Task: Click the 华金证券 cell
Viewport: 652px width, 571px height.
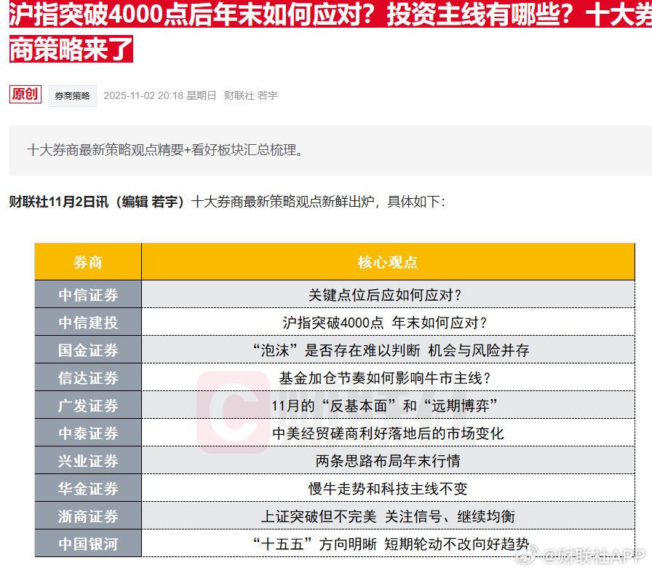Action: (87, 489)
